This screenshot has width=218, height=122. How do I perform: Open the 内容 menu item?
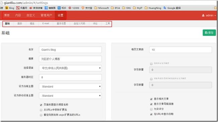18,15
